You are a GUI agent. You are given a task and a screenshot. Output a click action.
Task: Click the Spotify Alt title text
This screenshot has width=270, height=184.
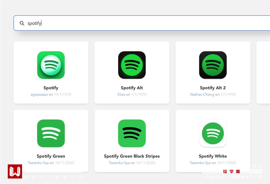(x=132, y=88)
